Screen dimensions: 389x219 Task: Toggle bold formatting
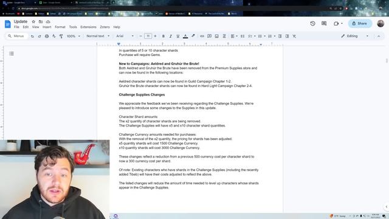coord(164,36)
